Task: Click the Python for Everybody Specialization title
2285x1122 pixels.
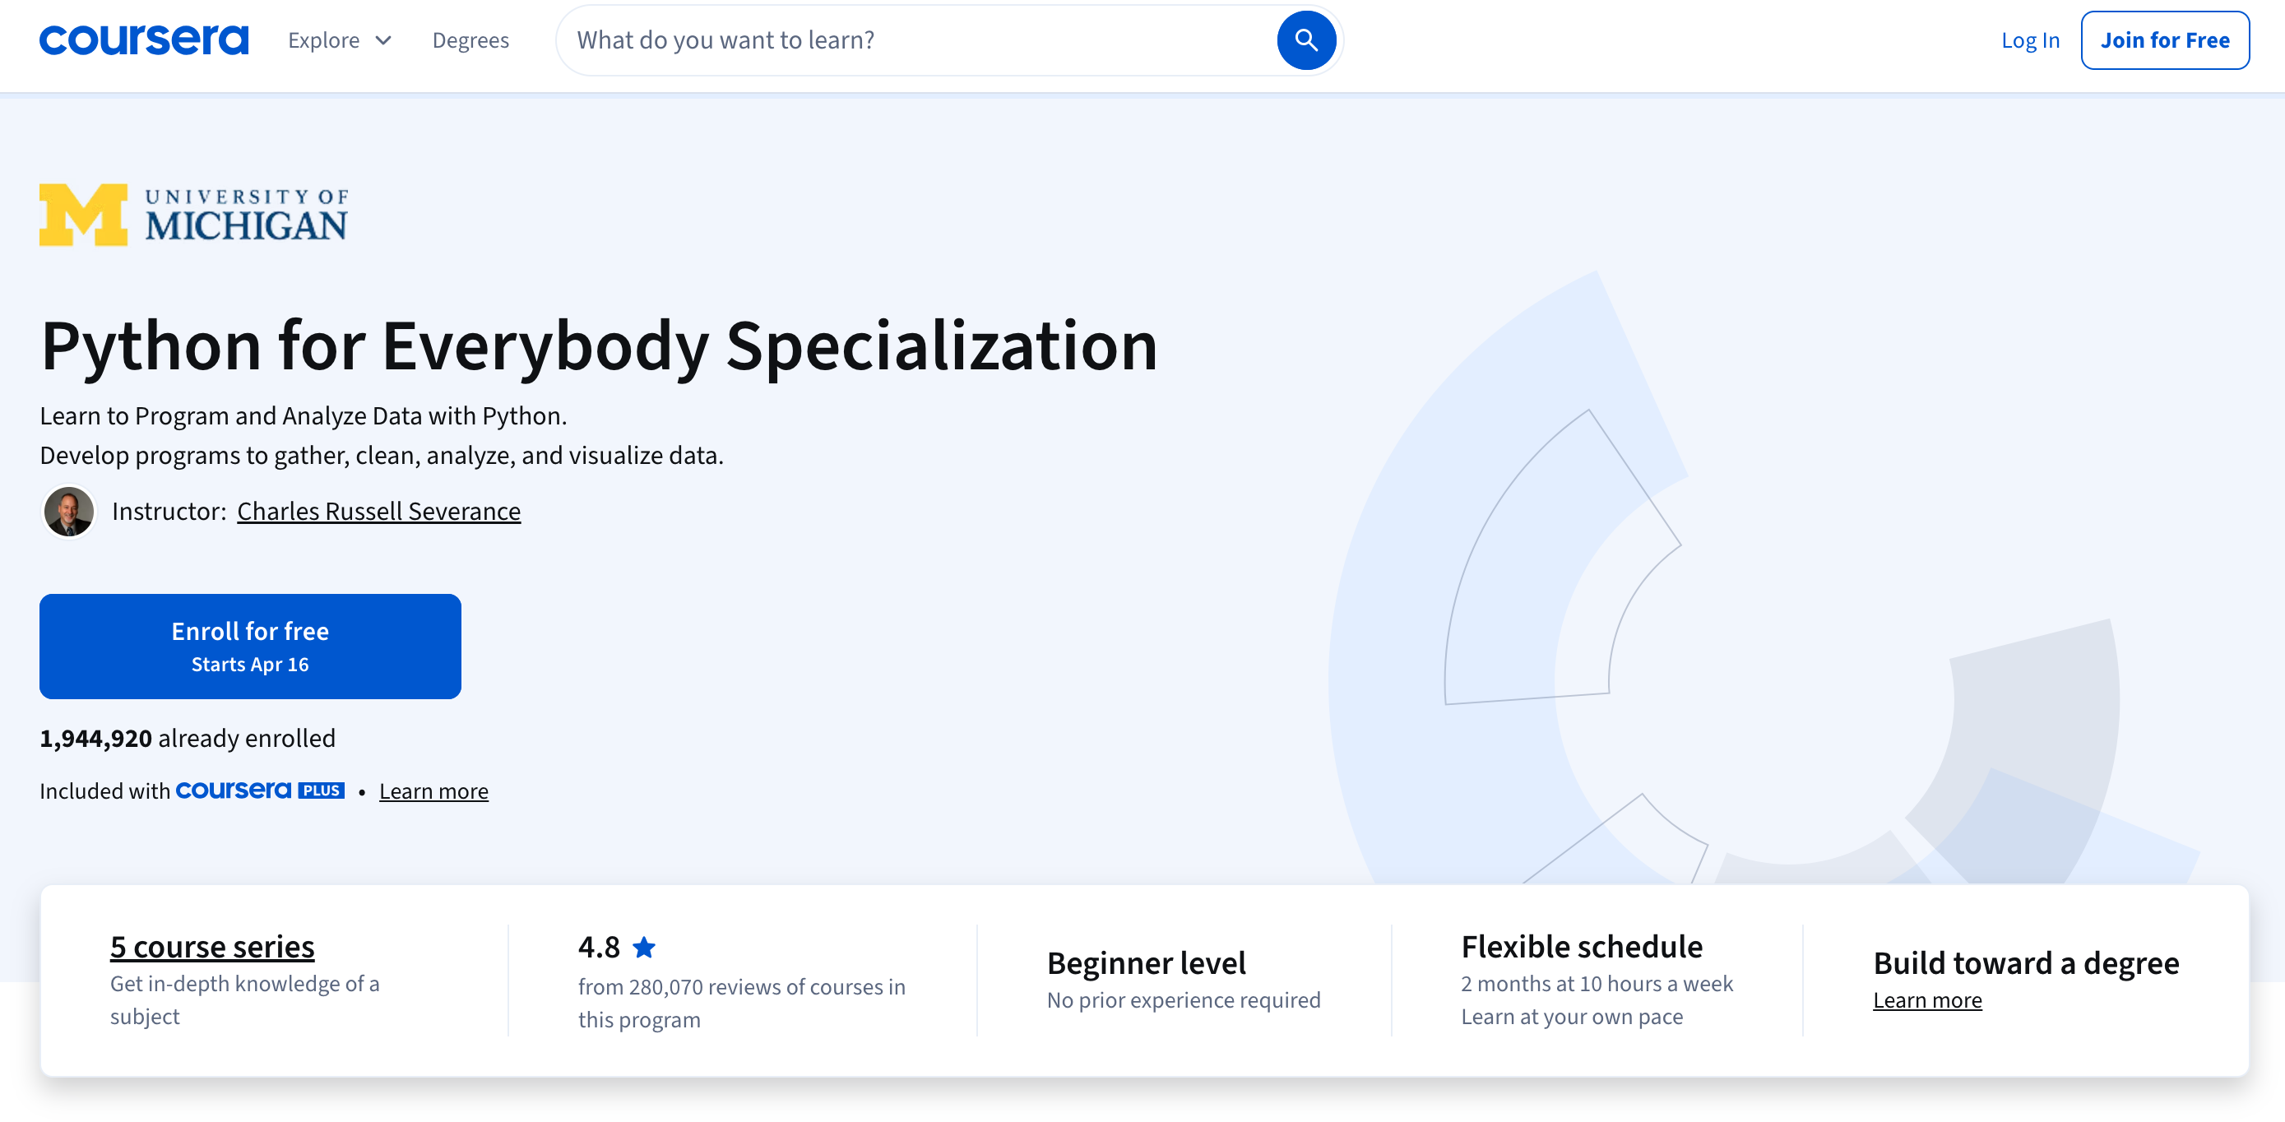Action: coord(599,346)
